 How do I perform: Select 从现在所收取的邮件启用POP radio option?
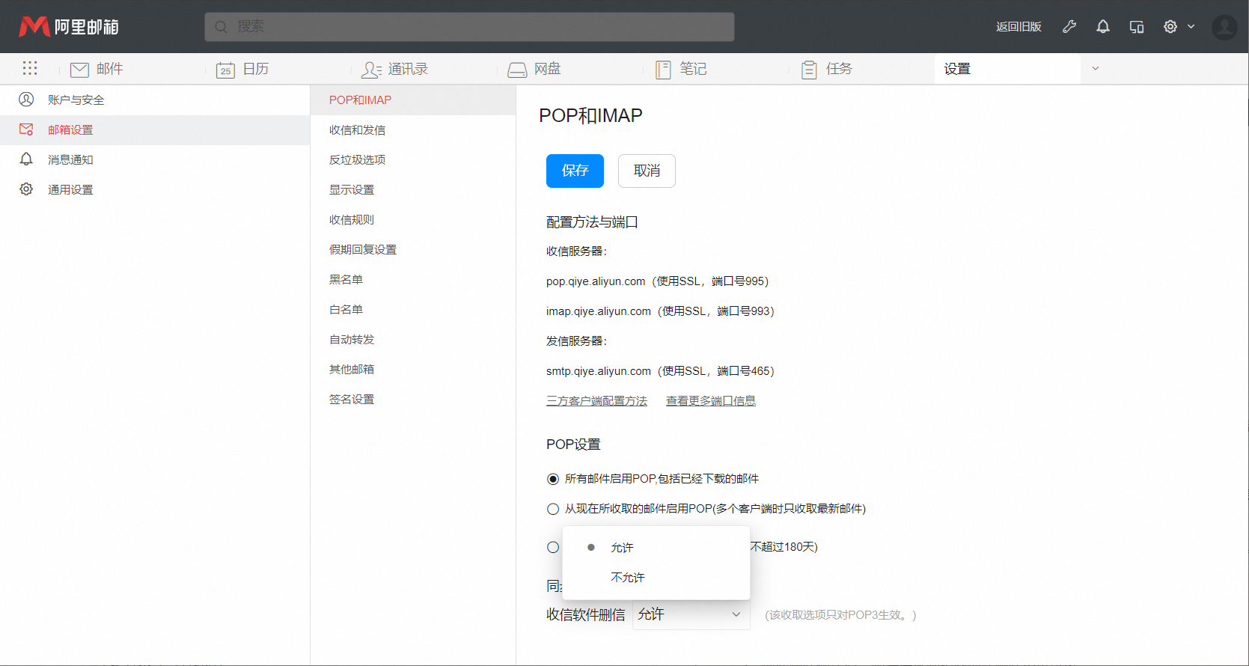(553, 509)
